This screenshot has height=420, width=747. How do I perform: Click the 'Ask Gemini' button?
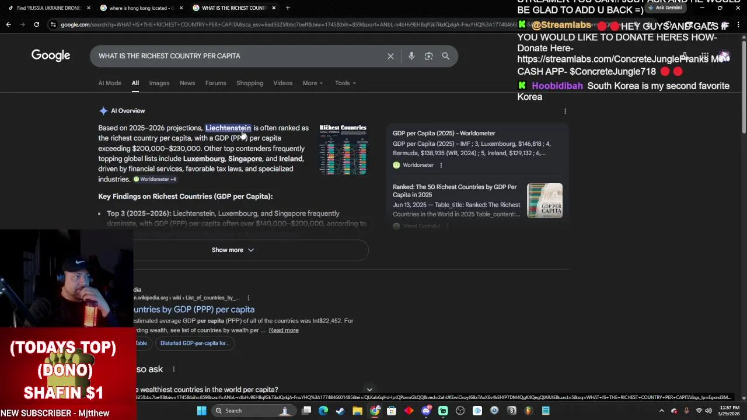[x=665, y=8]
